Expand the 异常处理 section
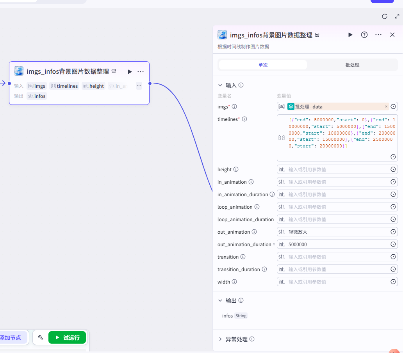The image size is (403, 353). 220,339
